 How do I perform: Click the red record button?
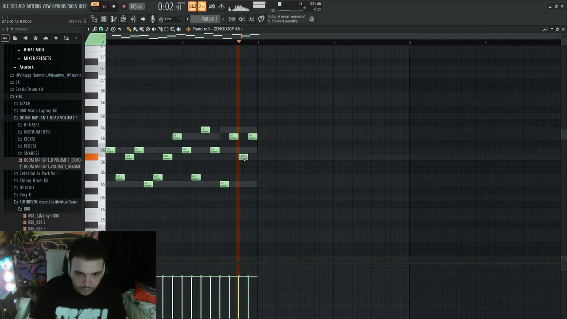(124, 7)
